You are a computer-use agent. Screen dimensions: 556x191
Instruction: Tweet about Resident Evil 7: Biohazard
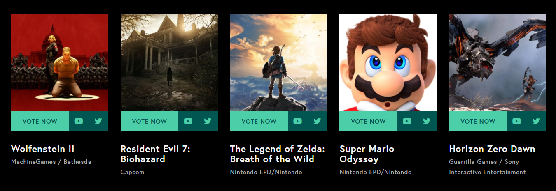(208, 121)
